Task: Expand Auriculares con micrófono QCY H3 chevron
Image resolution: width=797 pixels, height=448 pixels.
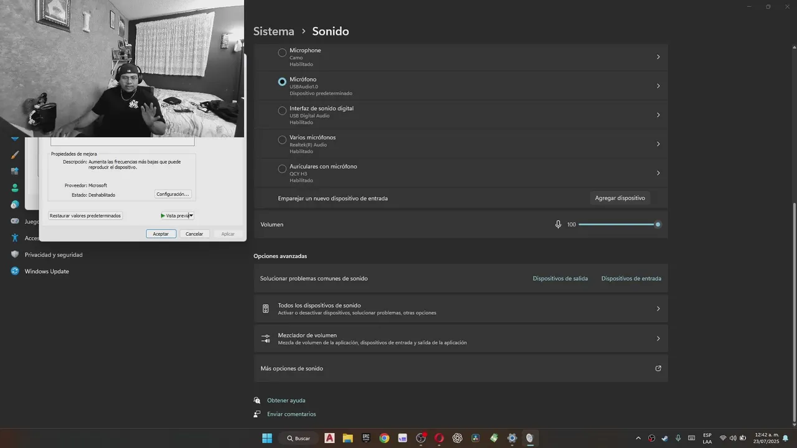Action: [x=658, y=173]
